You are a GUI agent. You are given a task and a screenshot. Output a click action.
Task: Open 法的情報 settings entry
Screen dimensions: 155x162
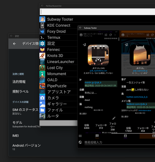point(19,82)
